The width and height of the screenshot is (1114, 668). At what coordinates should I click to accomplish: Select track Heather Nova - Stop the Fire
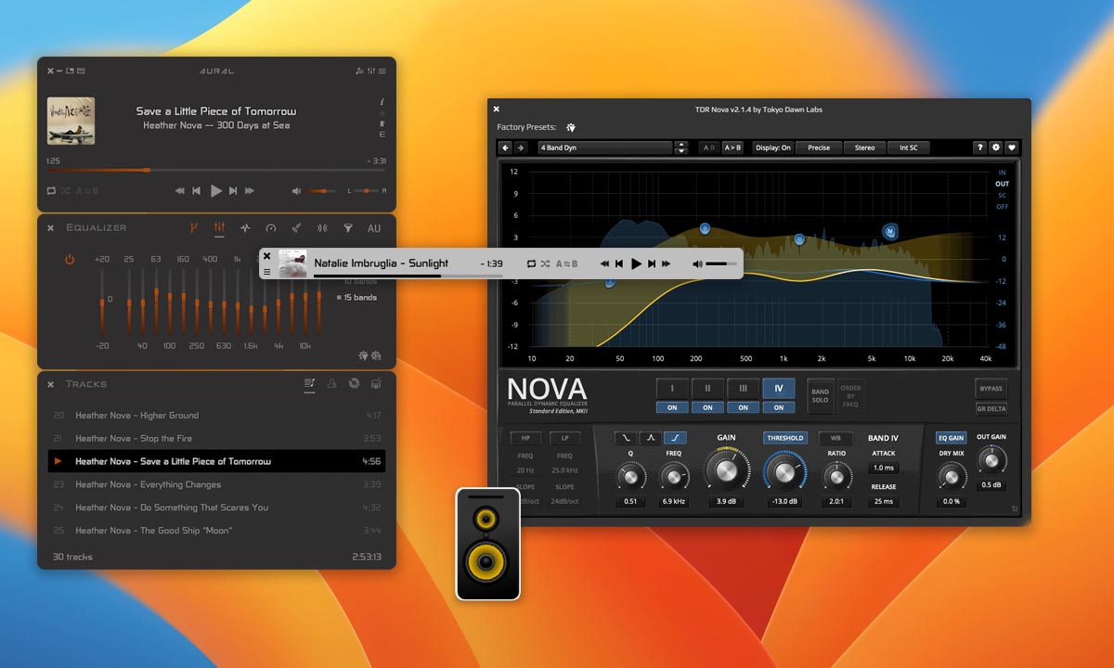click(216, 439)
